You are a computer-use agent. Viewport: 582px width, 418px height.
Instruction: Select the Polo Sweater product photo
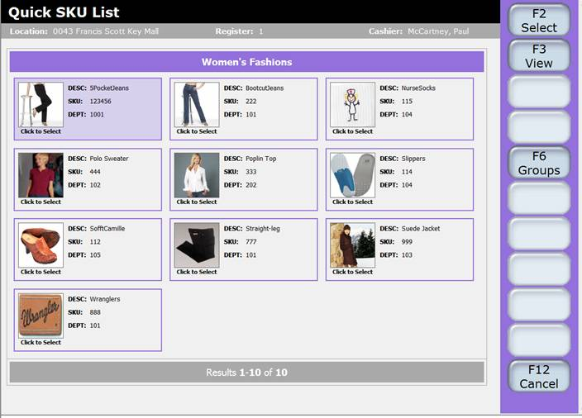(x=41, y=174)
